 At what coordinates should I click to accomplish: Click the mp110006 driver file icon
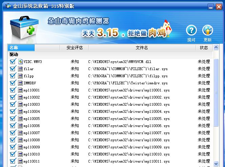(x=20, y=126)
